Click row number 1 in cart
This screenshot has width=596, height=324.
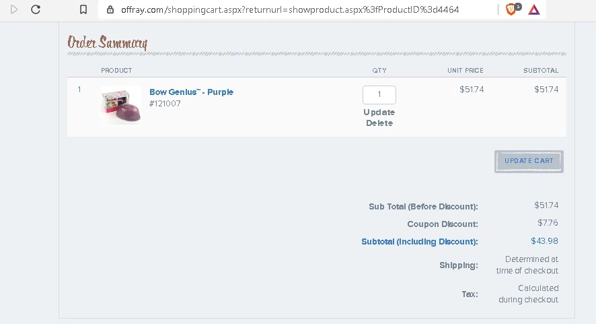pyautogui.click(x=79, y=90)
